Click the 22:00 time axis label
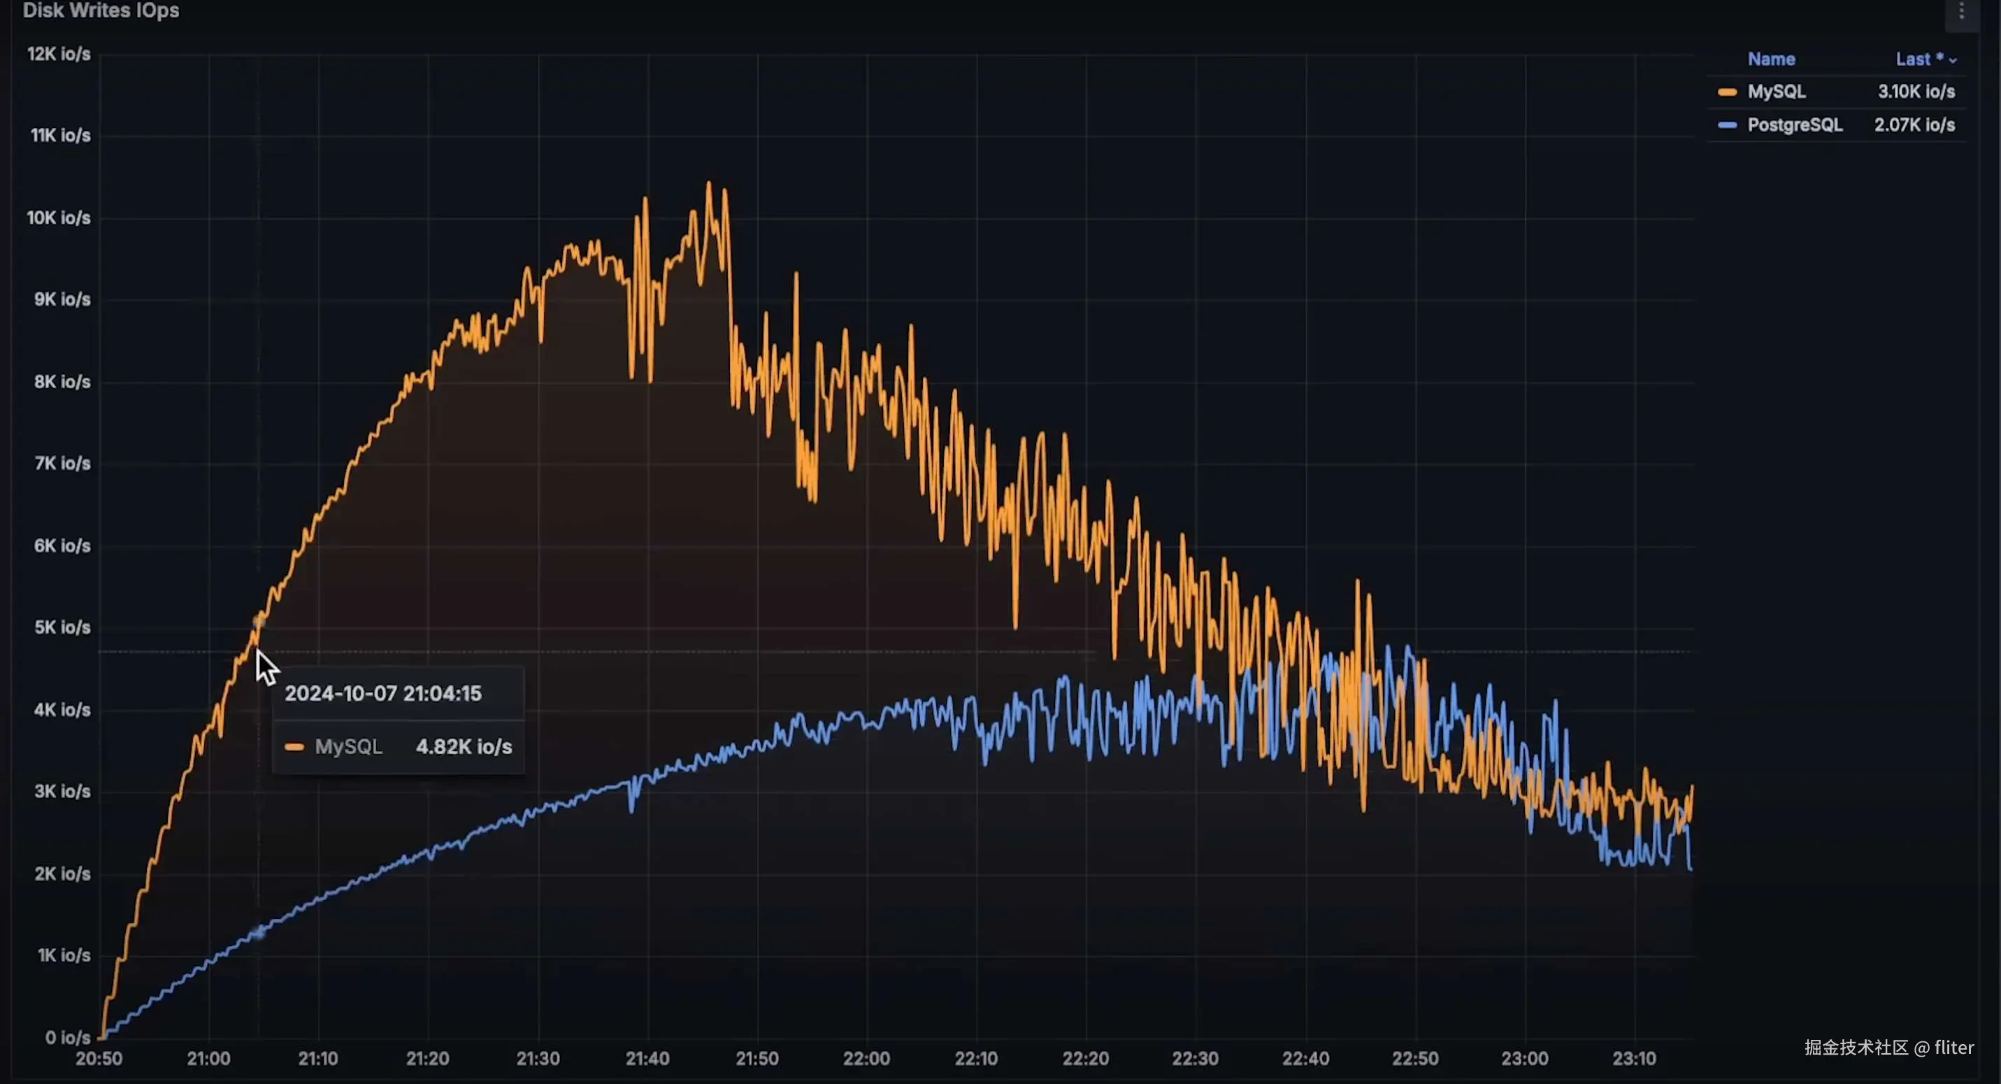The width and height of the screenshot is (2001, 1084). pos(866,1058)
